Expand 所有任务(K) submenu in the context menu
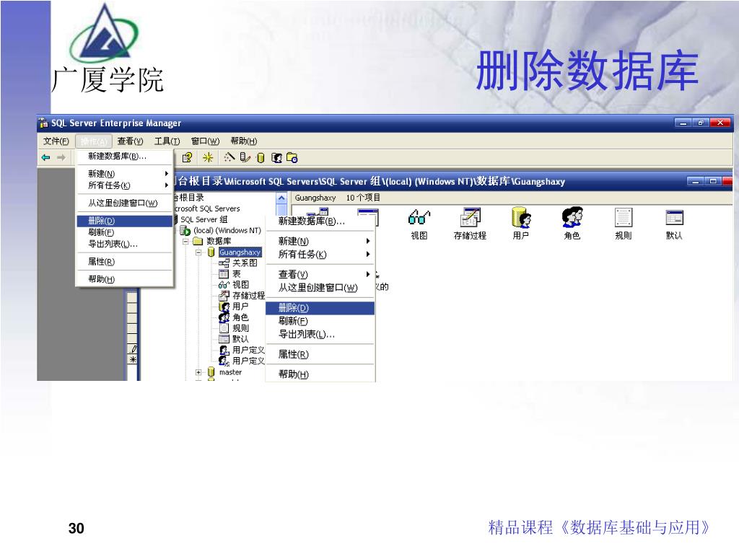The image size is (739, 554). (x=320, y=255)
